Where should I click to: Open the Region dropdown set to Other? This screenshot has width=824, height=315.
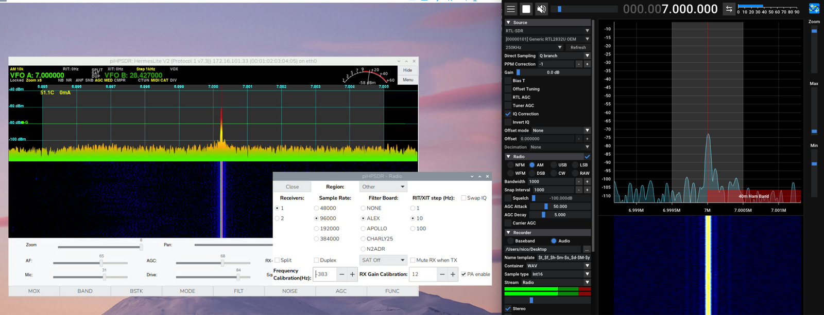383,187
